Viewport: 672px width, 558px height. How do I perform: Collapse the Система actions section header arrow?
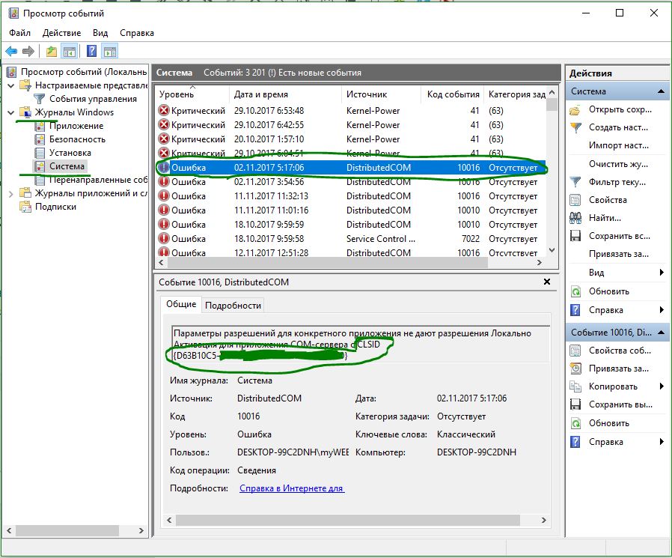pyautogui.click(x=661, y=91)
